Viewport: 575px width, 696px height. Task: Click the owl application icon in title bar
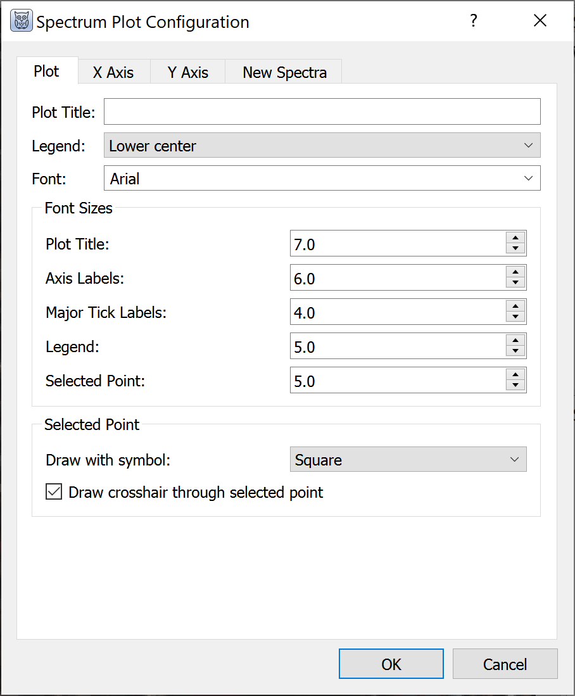click(x=21, y=22)
